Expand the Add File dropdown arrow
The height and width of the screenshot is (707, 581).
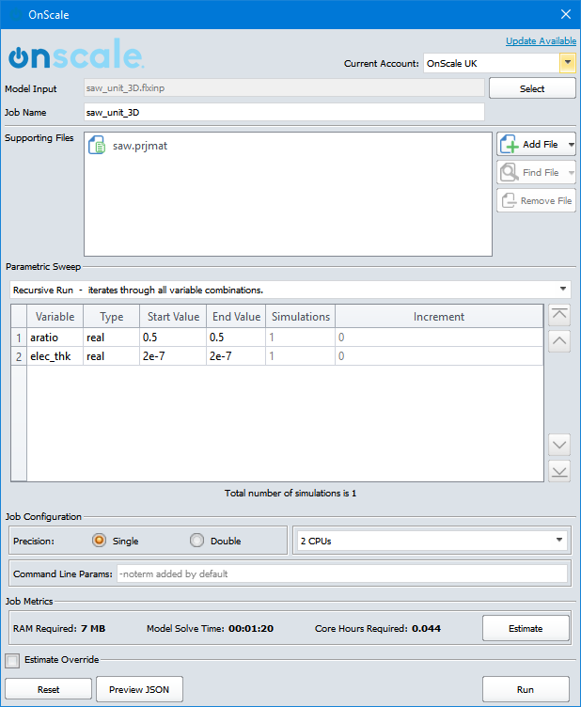coord(571,145)
